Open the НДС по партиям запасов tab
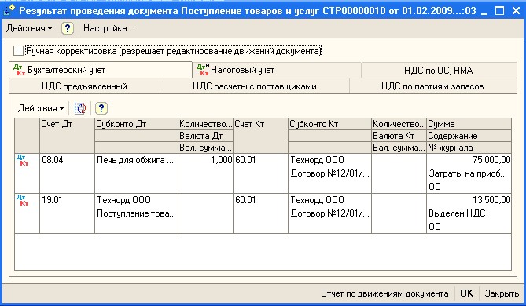Image resolution: width=526 pixels, height=306 pixels. (x=432, y=86)
